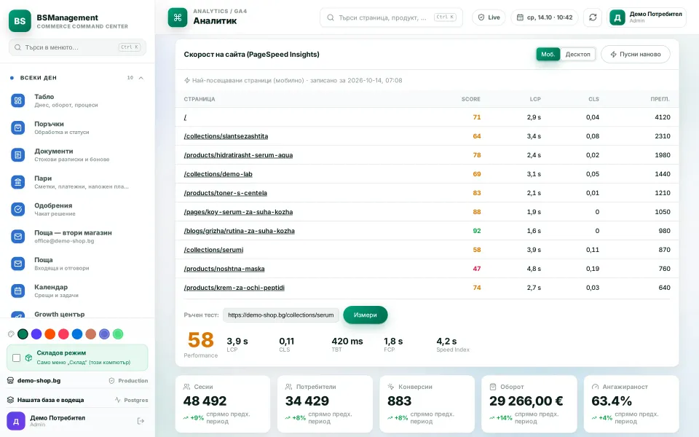This screenshot has width=699, height=437.
Task: Click the global Търси страница search field
Action: [391, 17]
